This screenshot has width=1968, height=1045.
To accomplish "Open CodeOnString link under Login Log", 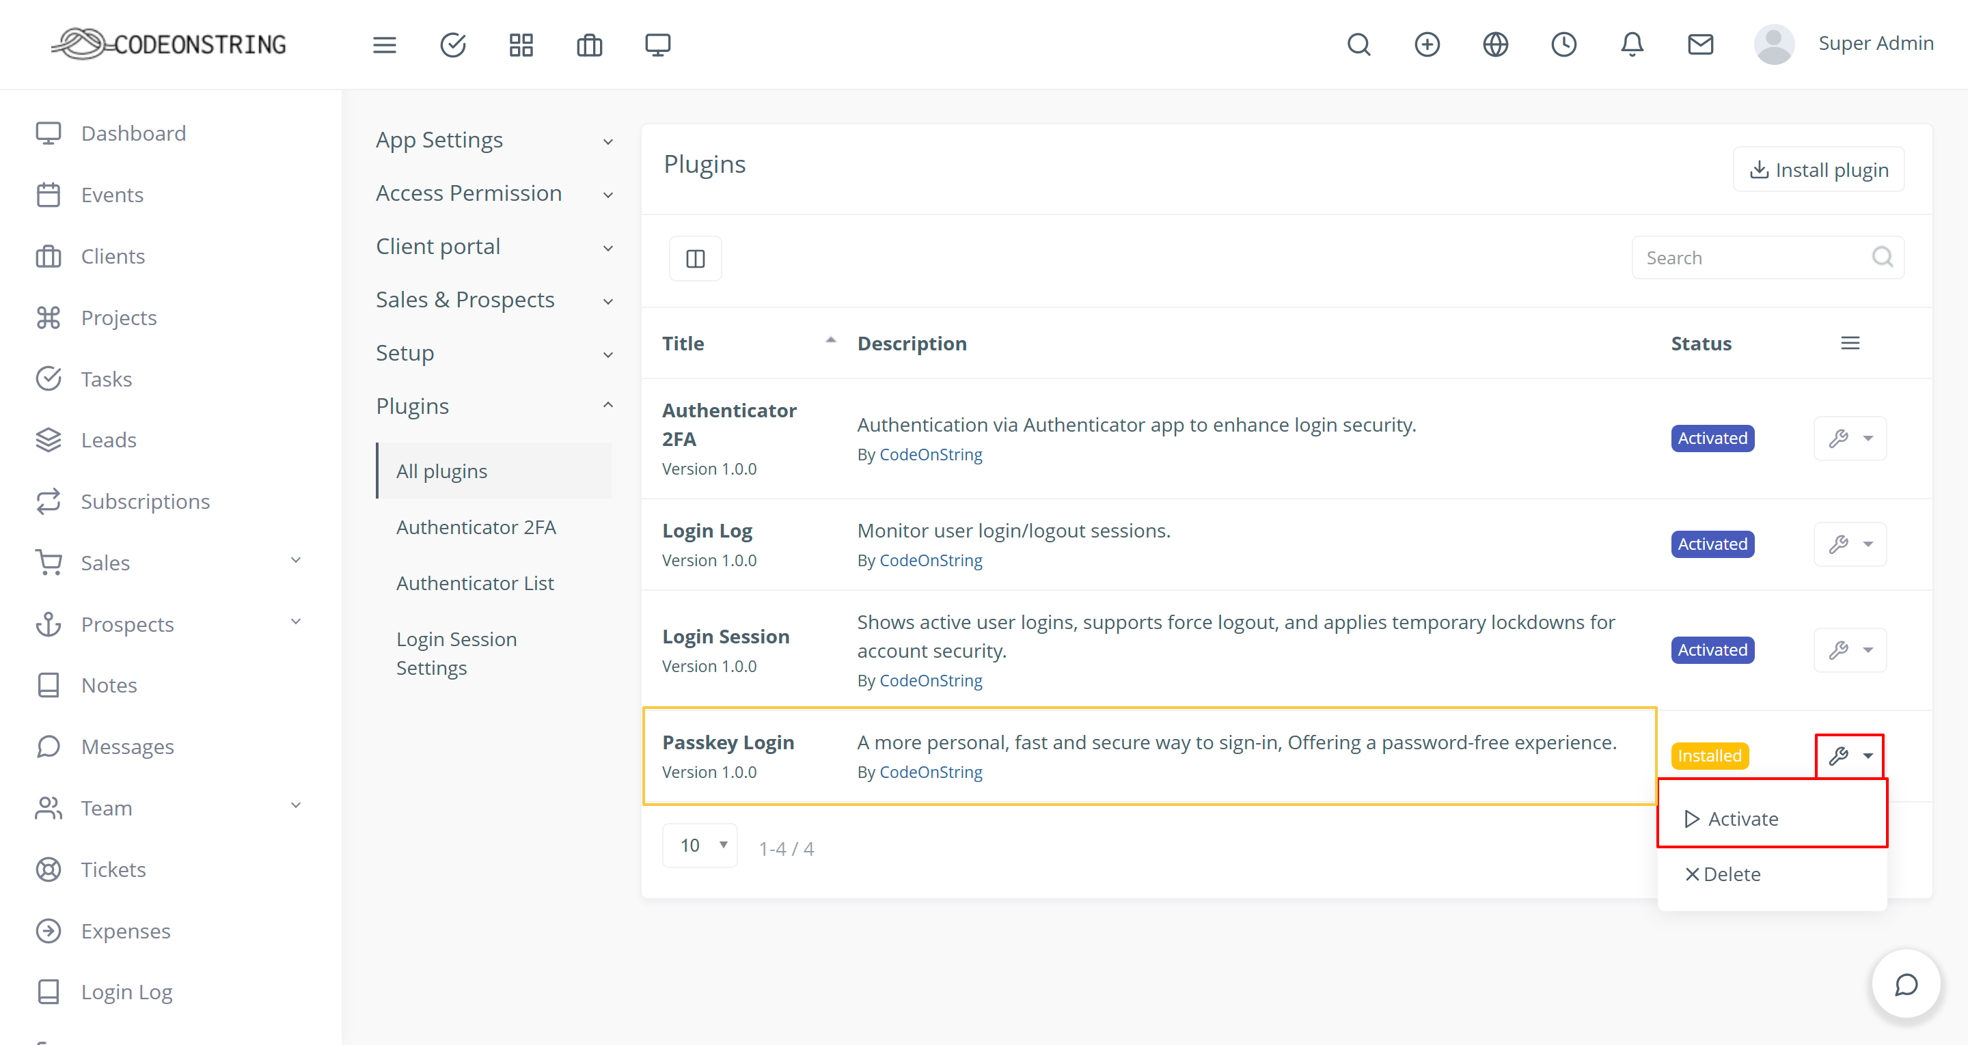I will [x=931, y=560].
